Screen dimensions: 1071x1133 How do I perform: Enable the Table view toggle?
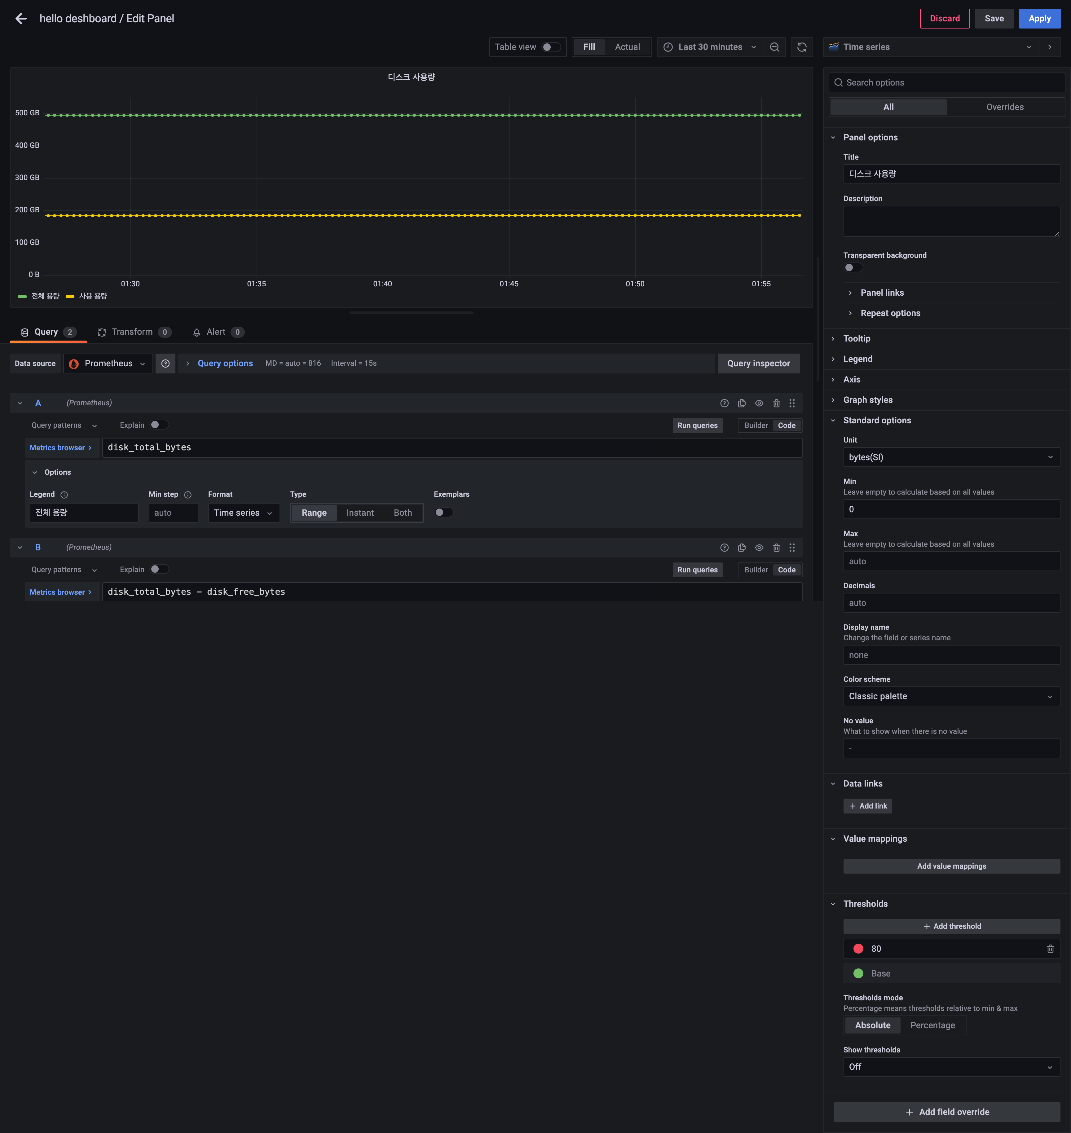[550, 47]
